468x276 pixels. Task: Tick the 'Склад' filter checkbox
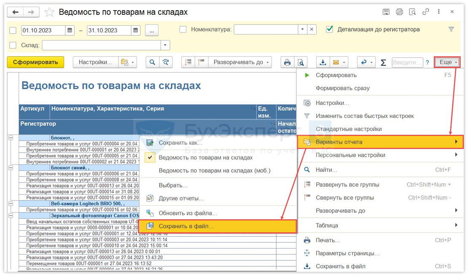coord(13,45)
